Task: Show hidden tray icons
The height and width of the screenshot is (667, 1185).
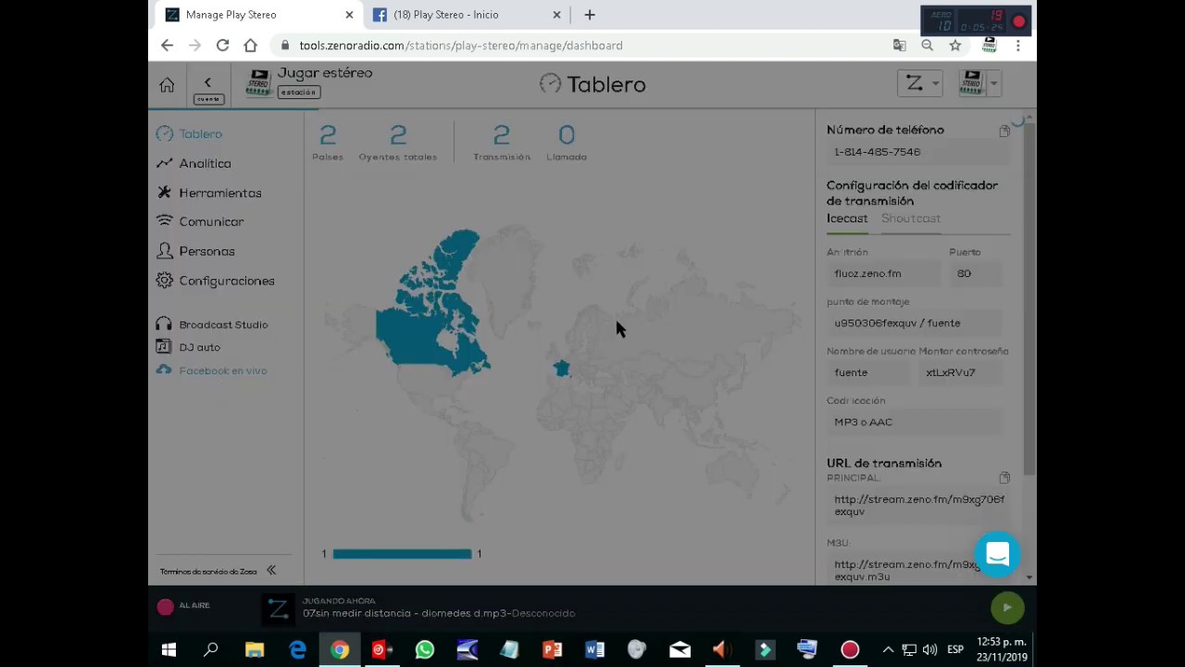Action: coord(888,649)
